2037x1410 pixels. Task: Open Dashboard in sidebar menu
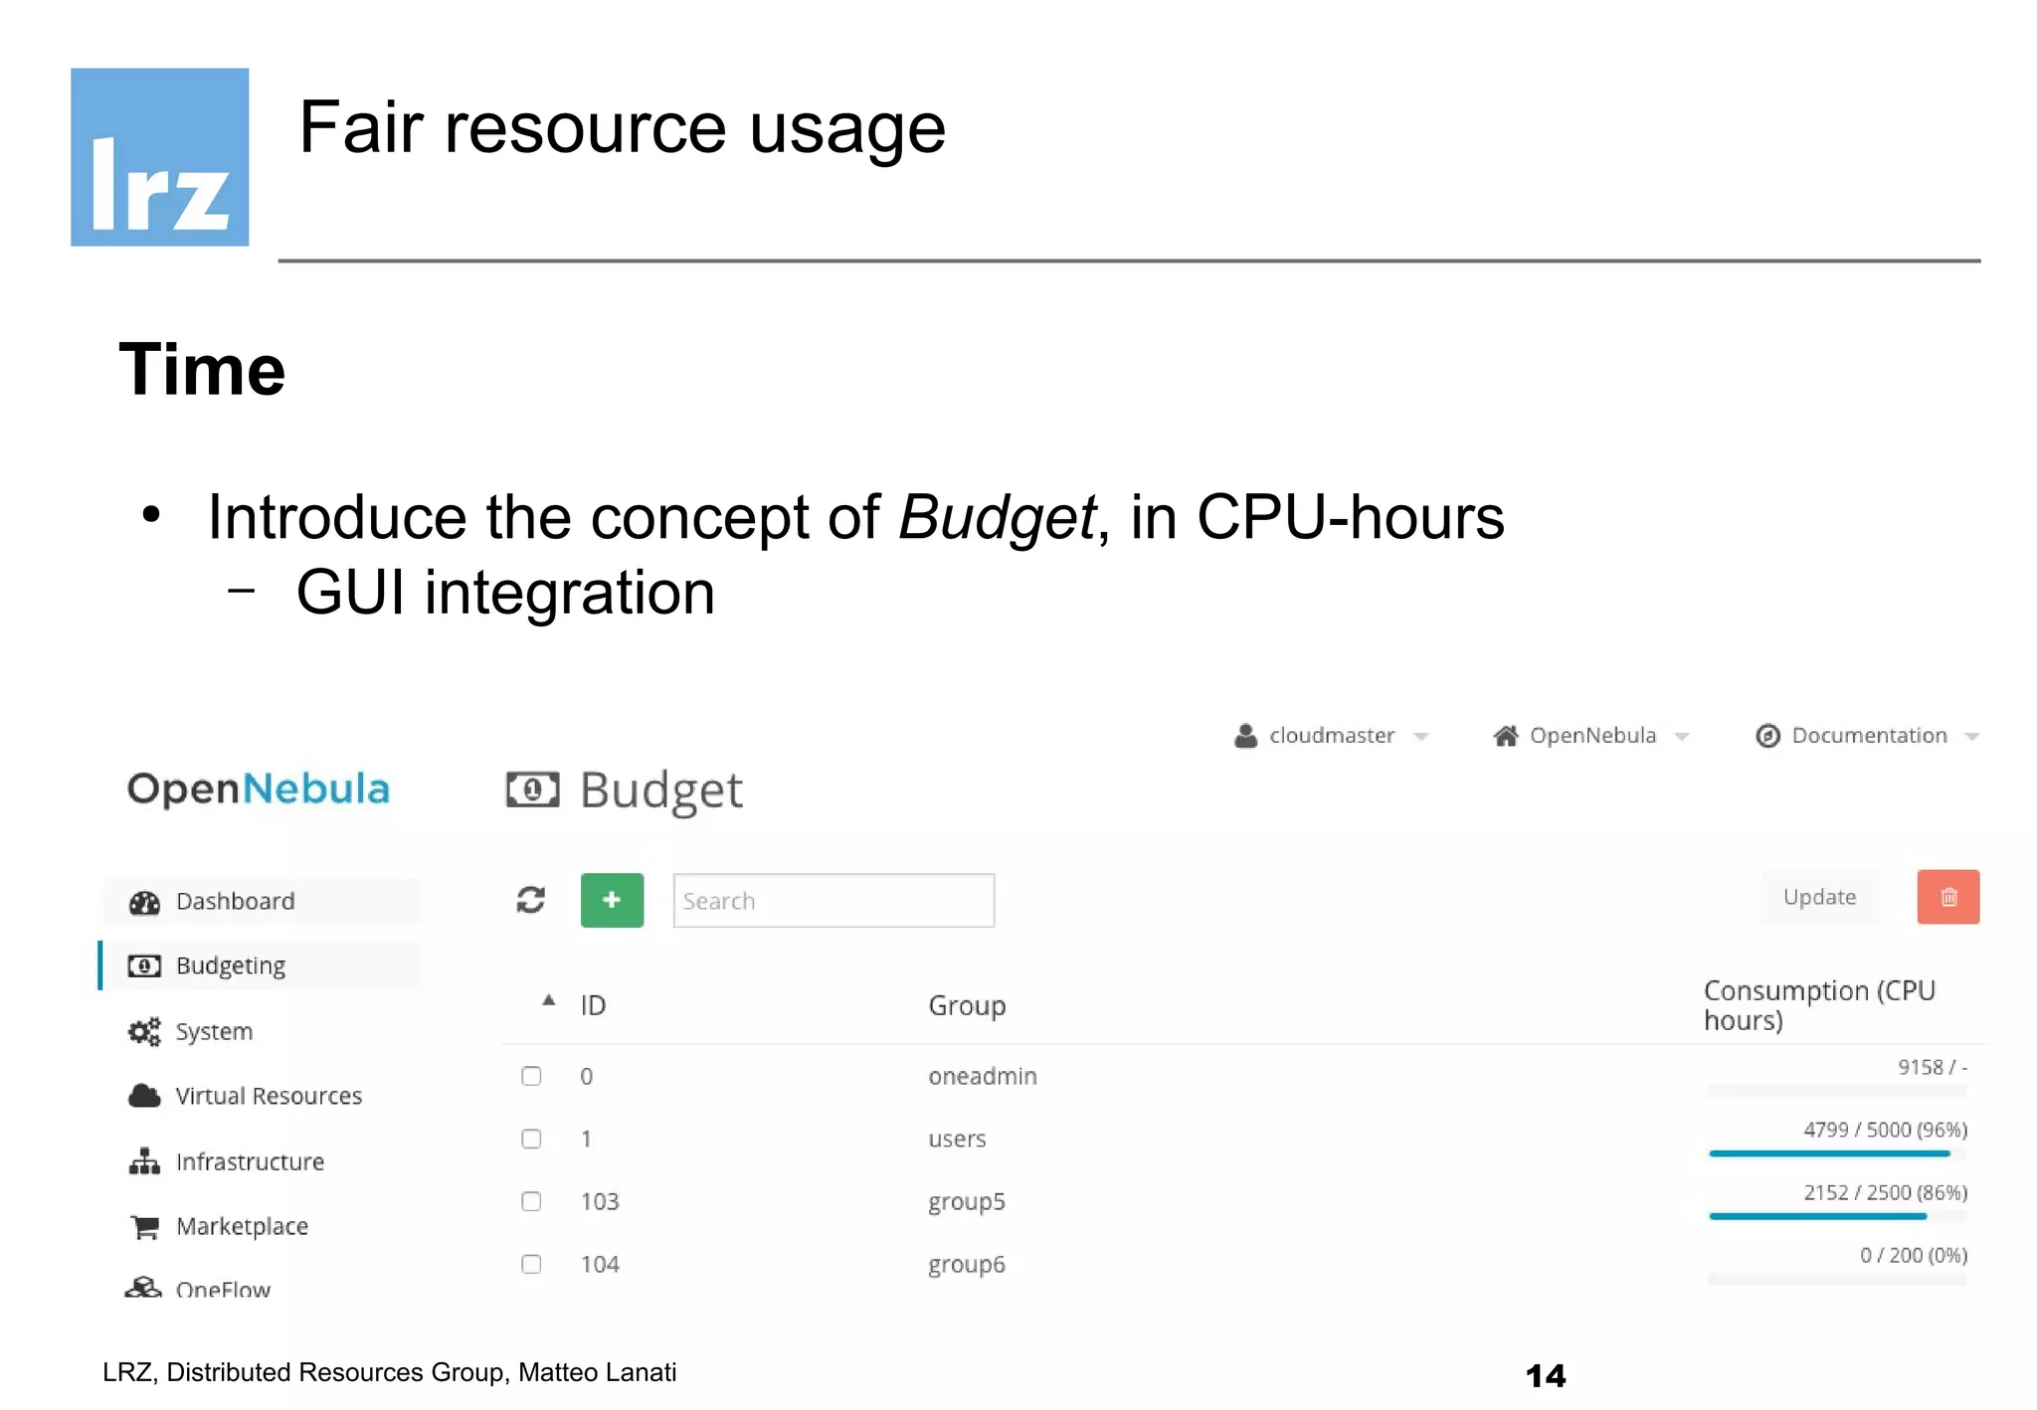click(x=263, y=902)
